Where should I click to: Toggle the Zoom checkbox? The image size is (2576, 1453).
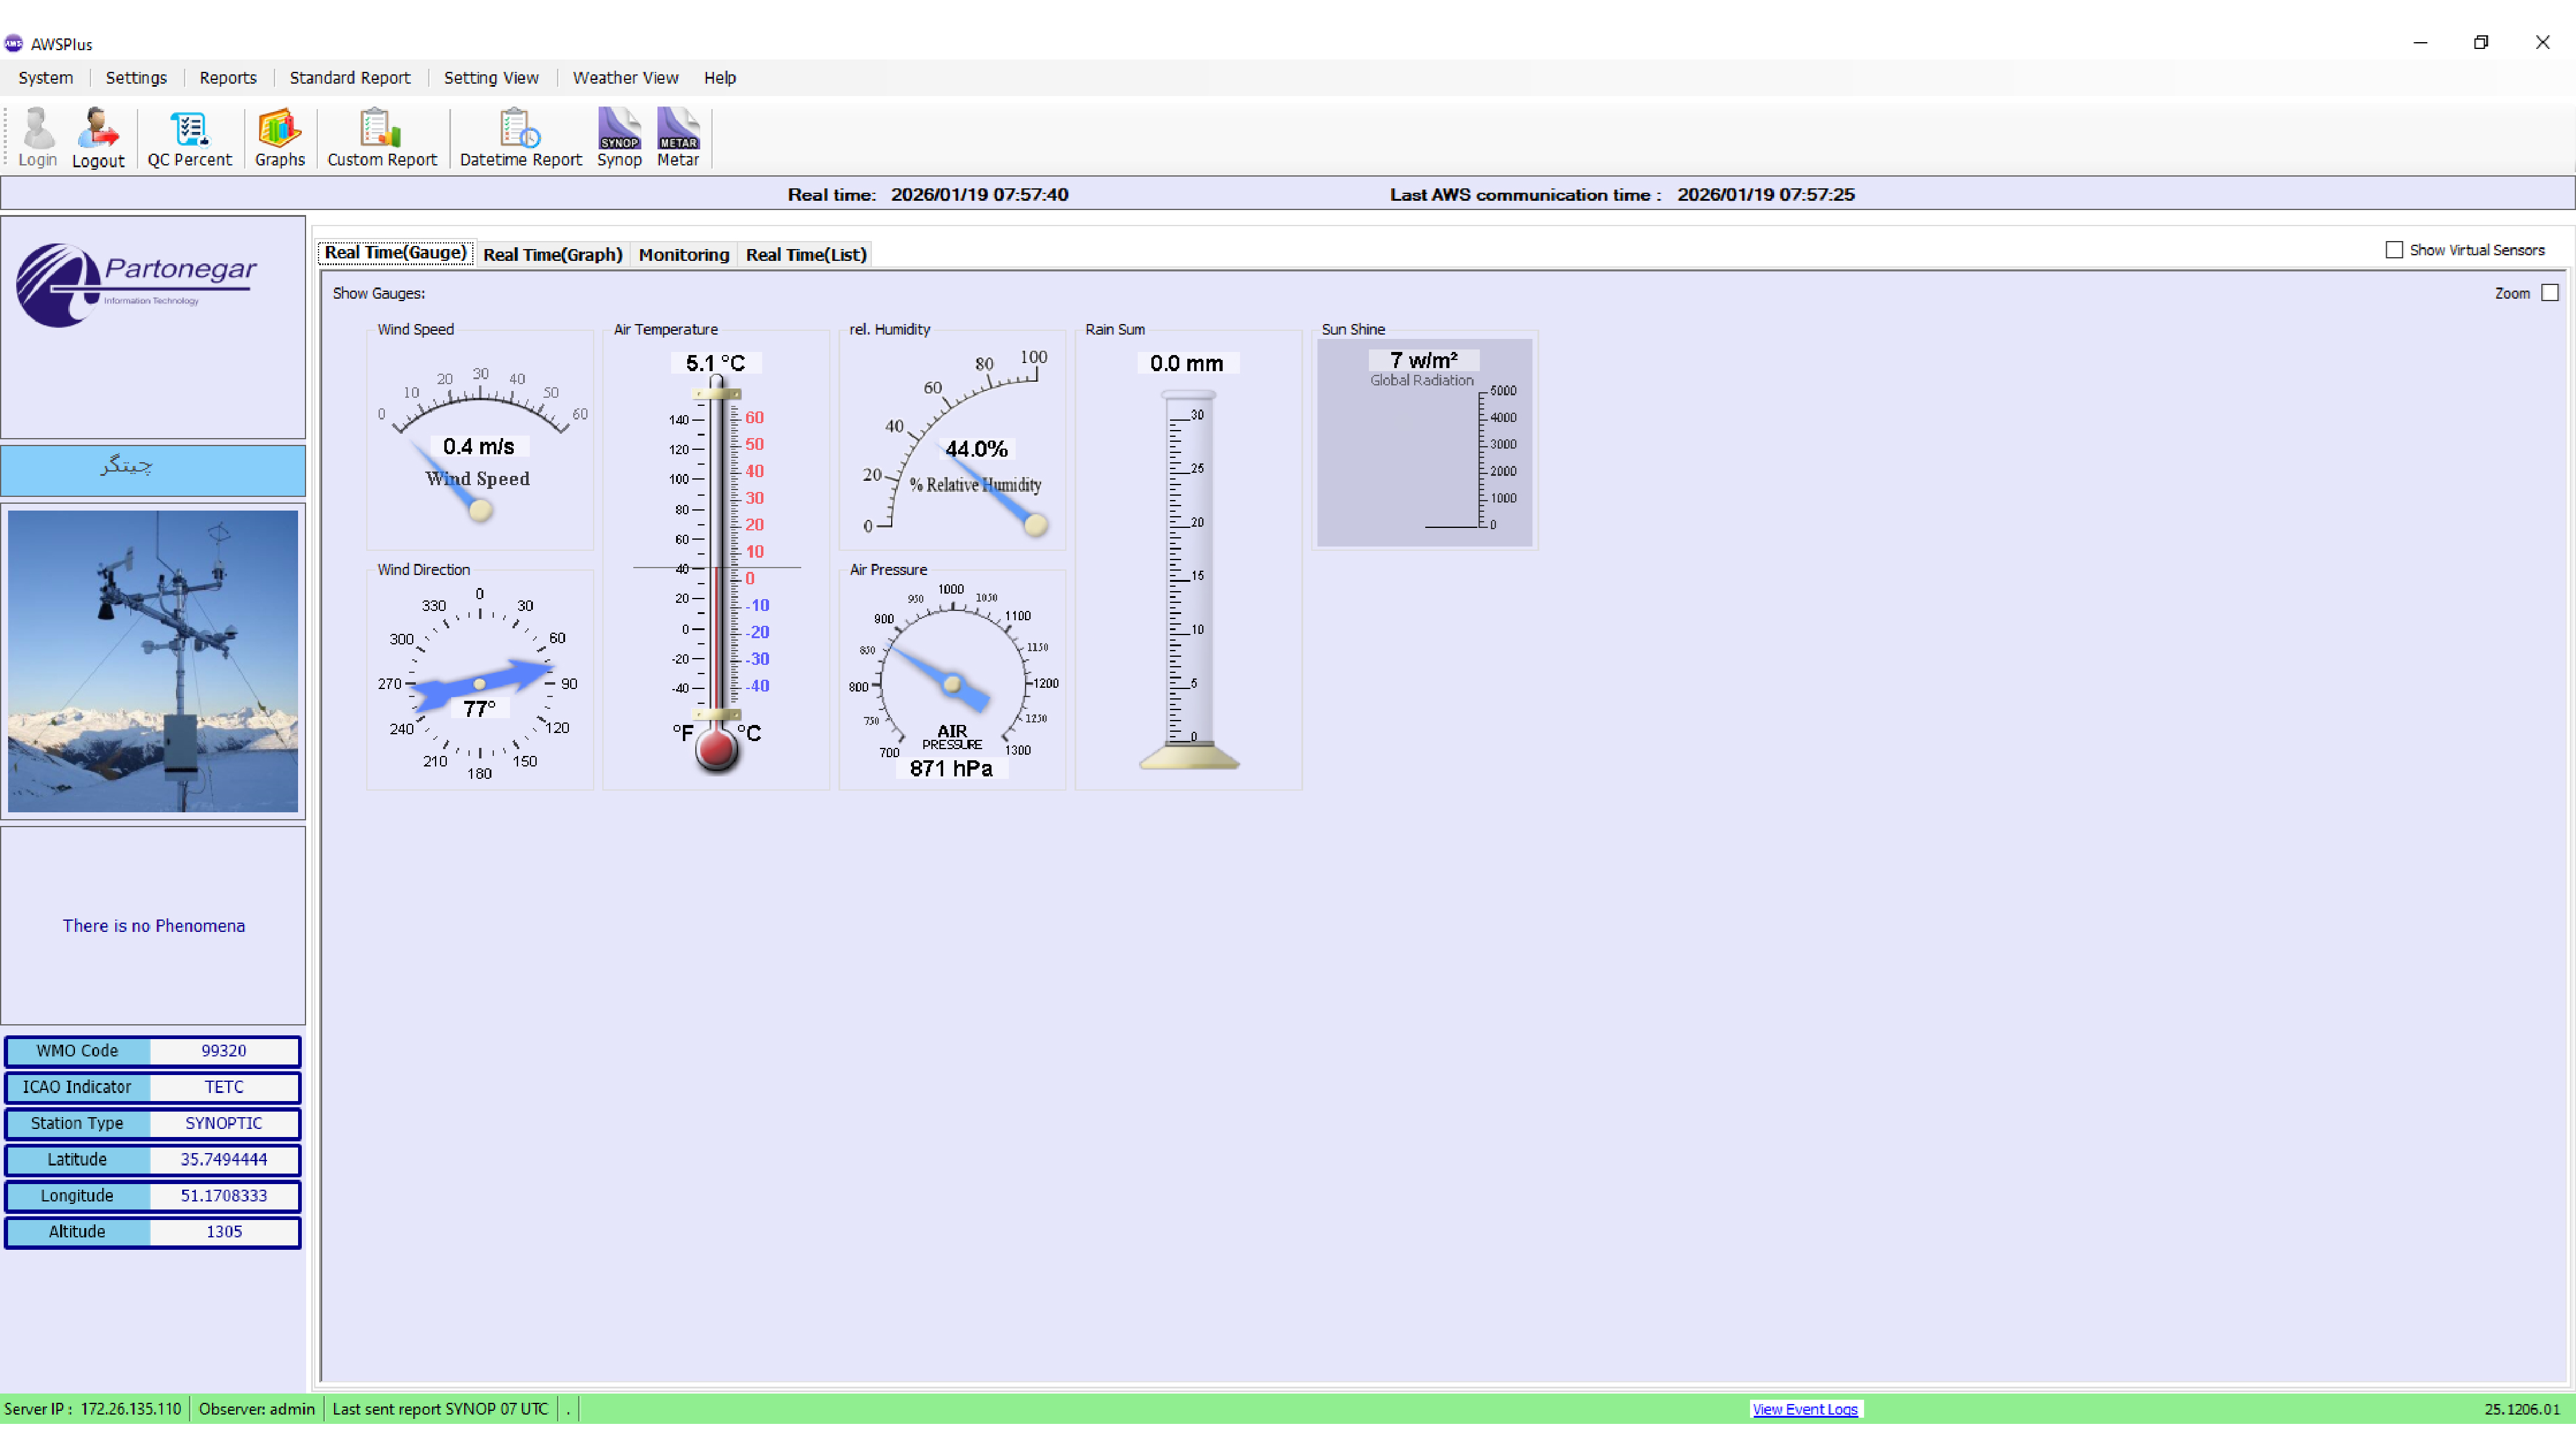coord(2549,293)
